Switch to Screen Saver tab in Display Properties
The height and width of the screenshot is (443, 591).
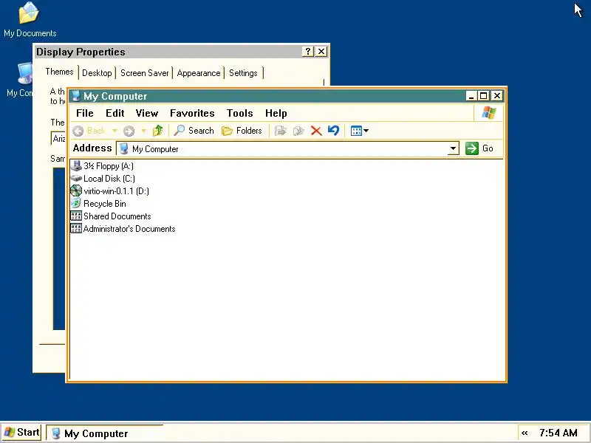144,73
